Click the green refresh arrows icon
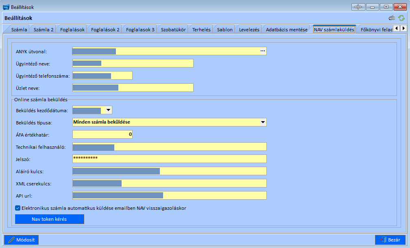Screen dimensions: 410x248 click(x=401, y=18)
